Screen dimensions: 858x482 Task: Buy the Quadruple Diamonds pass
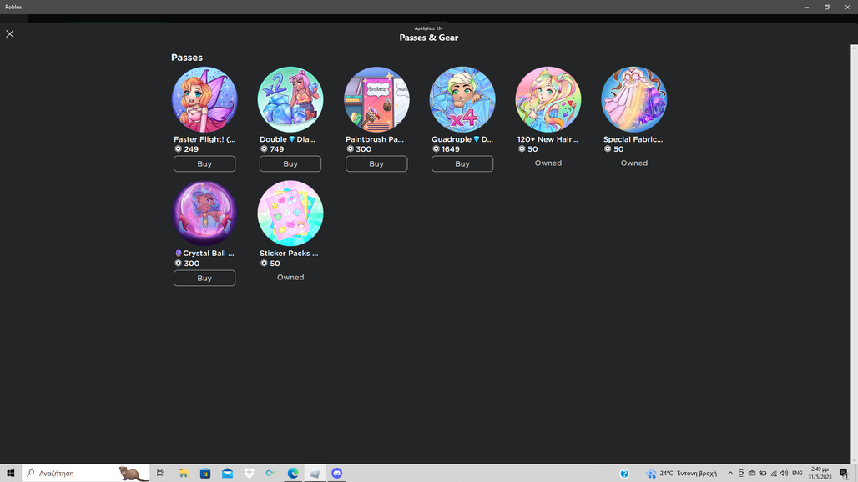462,164
